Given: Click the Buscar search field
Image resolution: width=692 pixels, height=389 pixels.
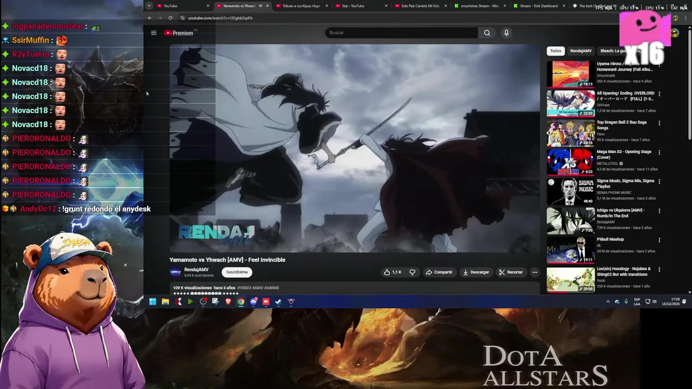Looking at the screenshot, I should click(x=402, y=33).
